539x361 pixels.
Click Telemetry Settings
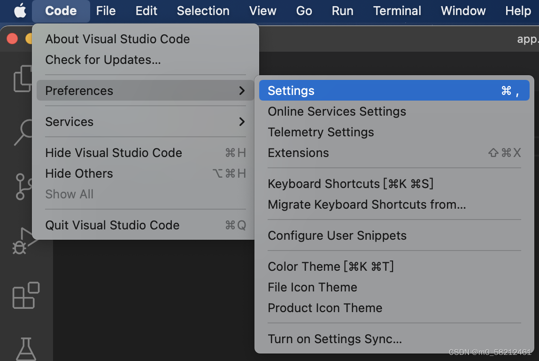[x=321, y=132]
